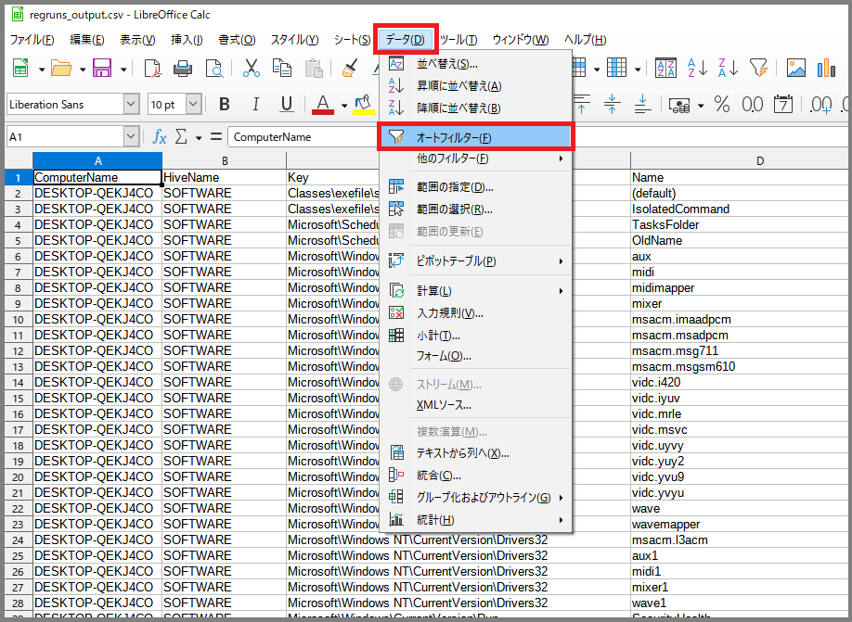Export directly as PDF via toolbar icon
852x622 pixels.
153,69
